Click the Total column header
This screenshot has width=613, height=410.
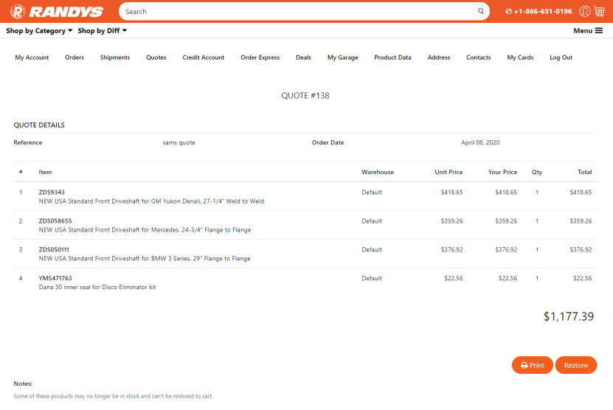point(584,172)
